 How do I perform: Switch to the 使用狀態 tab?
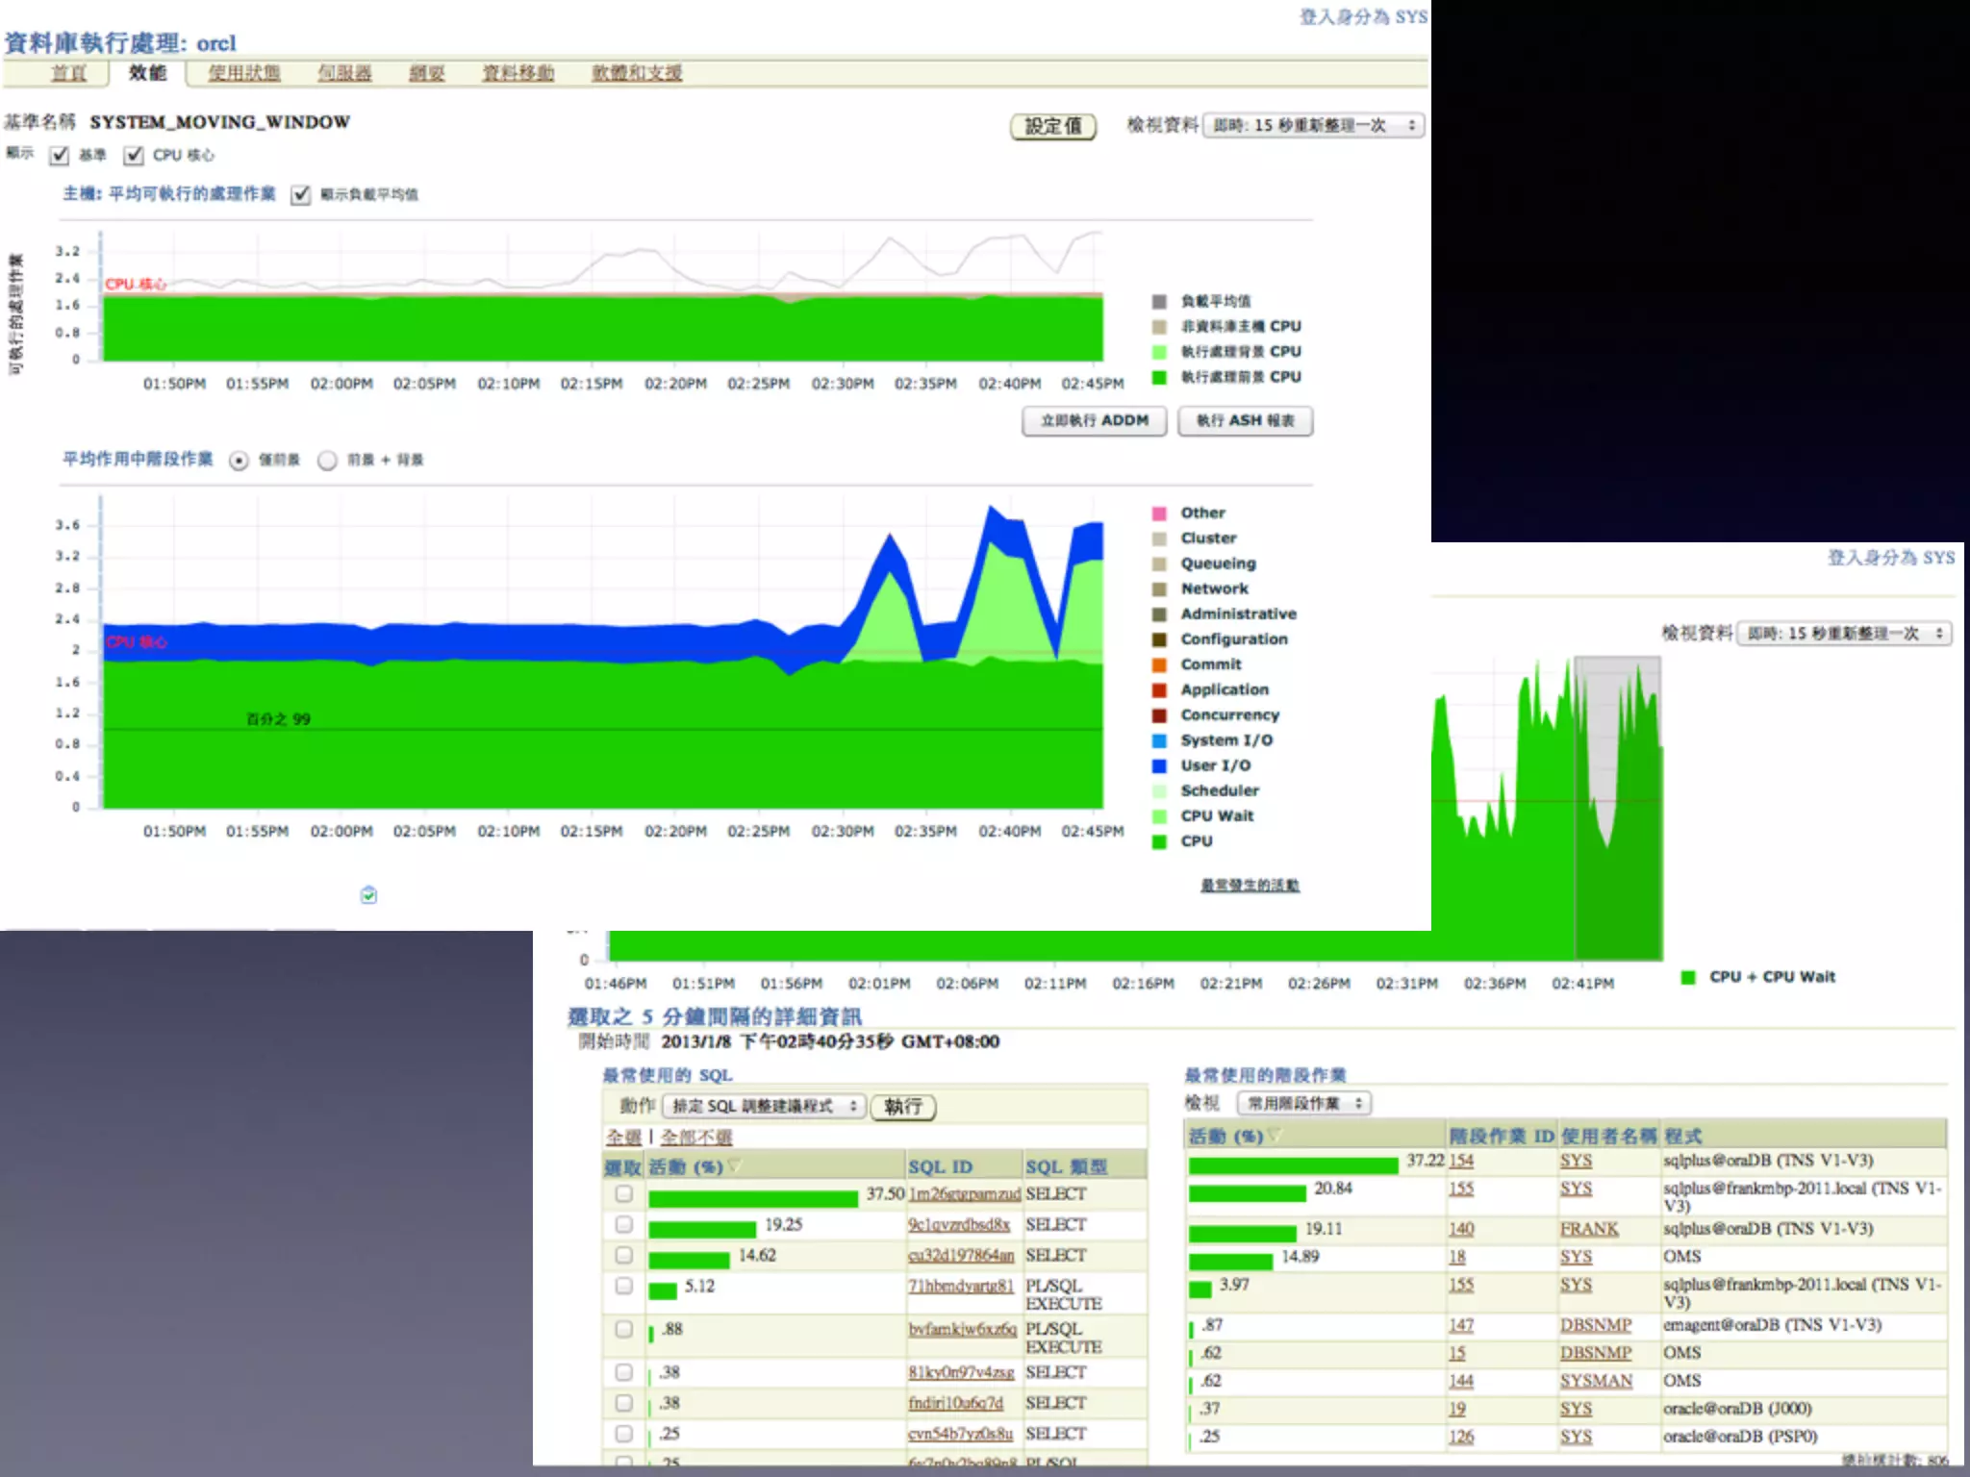click(244, 73)
